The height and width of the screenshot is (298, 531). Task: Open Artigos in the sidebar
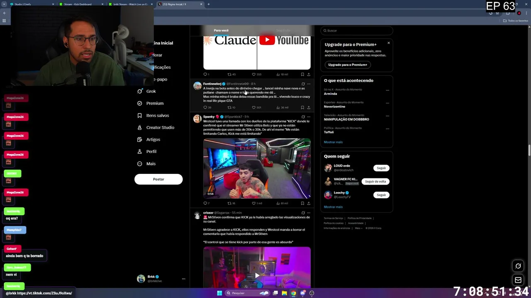(x=149, y=139)
